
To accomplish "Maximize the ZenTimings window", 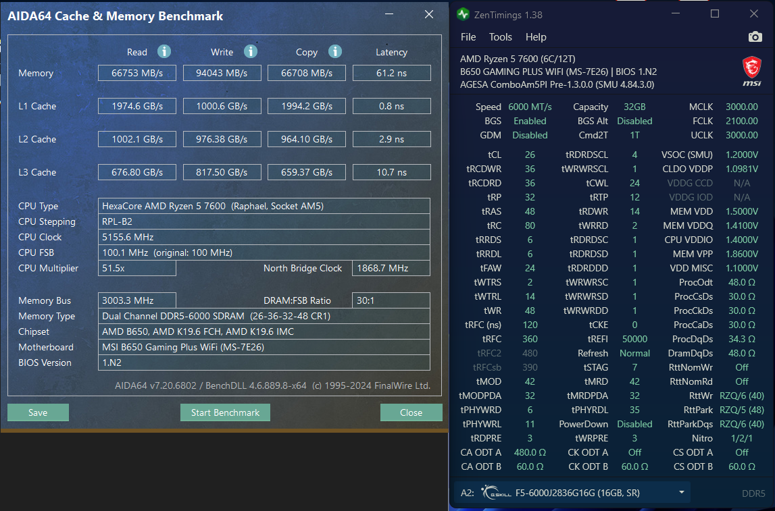I will pos(715,14).
